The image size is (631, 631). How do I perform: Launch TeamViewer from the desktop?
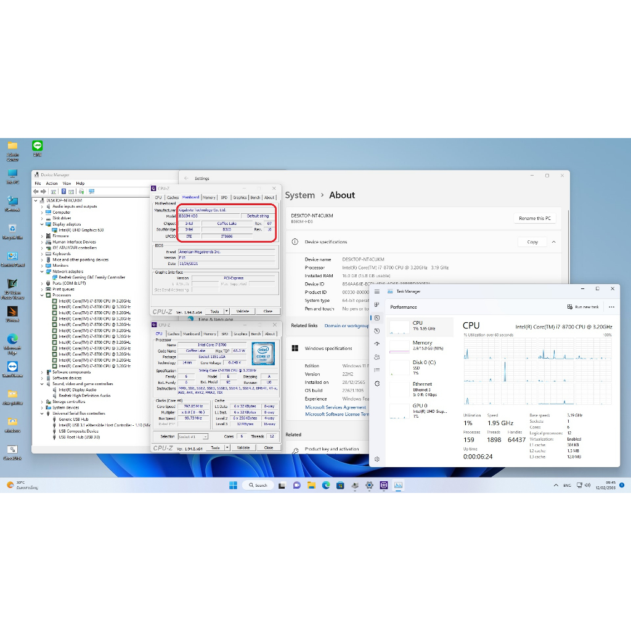coord(12,367)
